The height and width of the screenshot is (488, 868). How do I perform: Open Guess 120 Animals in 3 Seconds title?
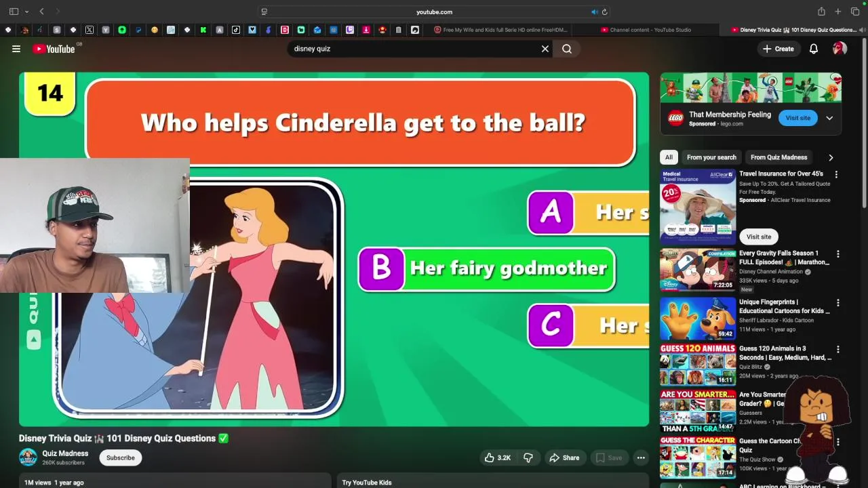click(x=785, y=353)
